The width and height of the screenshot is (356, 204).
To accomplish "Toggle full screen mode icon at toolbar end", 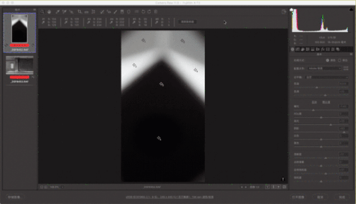I will (x=284, y=12).
